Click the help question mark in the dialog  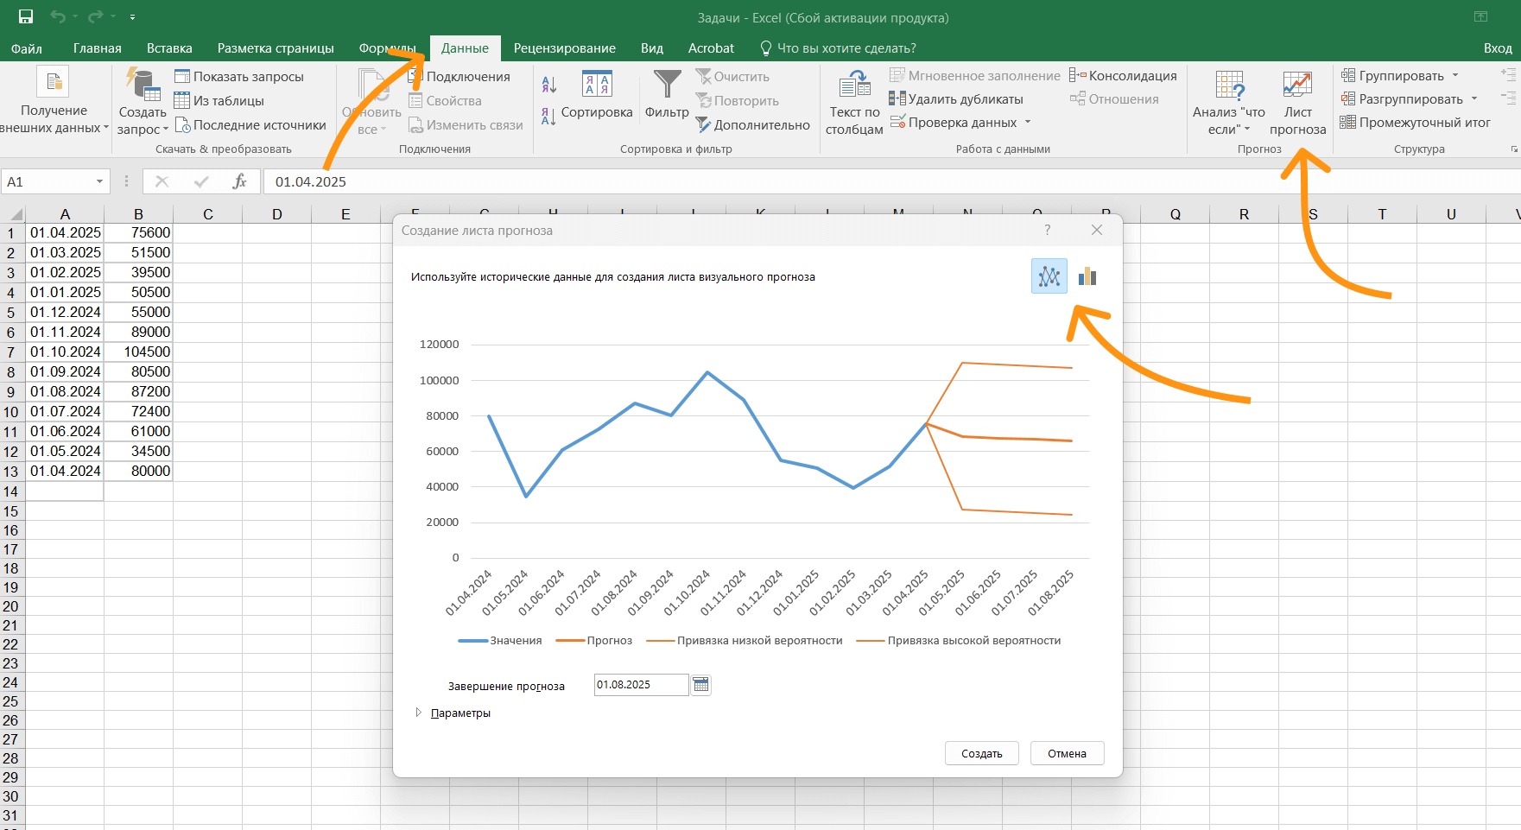click(1048, 230)
